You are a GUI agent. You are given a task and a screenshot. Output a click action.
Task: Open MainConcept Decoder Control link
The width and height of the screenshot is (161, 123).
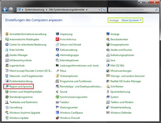(x=31, y=71)
